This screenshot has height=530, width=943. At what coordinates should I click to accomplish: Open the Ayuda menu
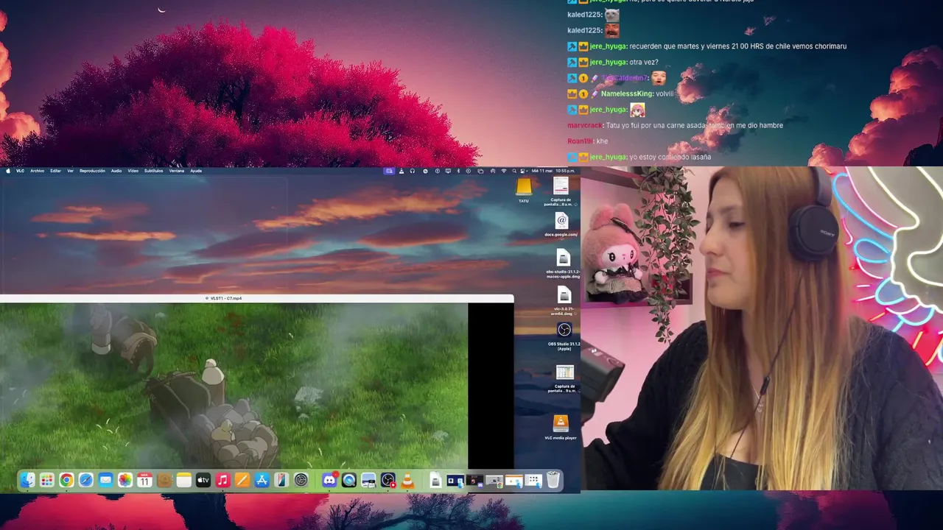click(196, 171)
